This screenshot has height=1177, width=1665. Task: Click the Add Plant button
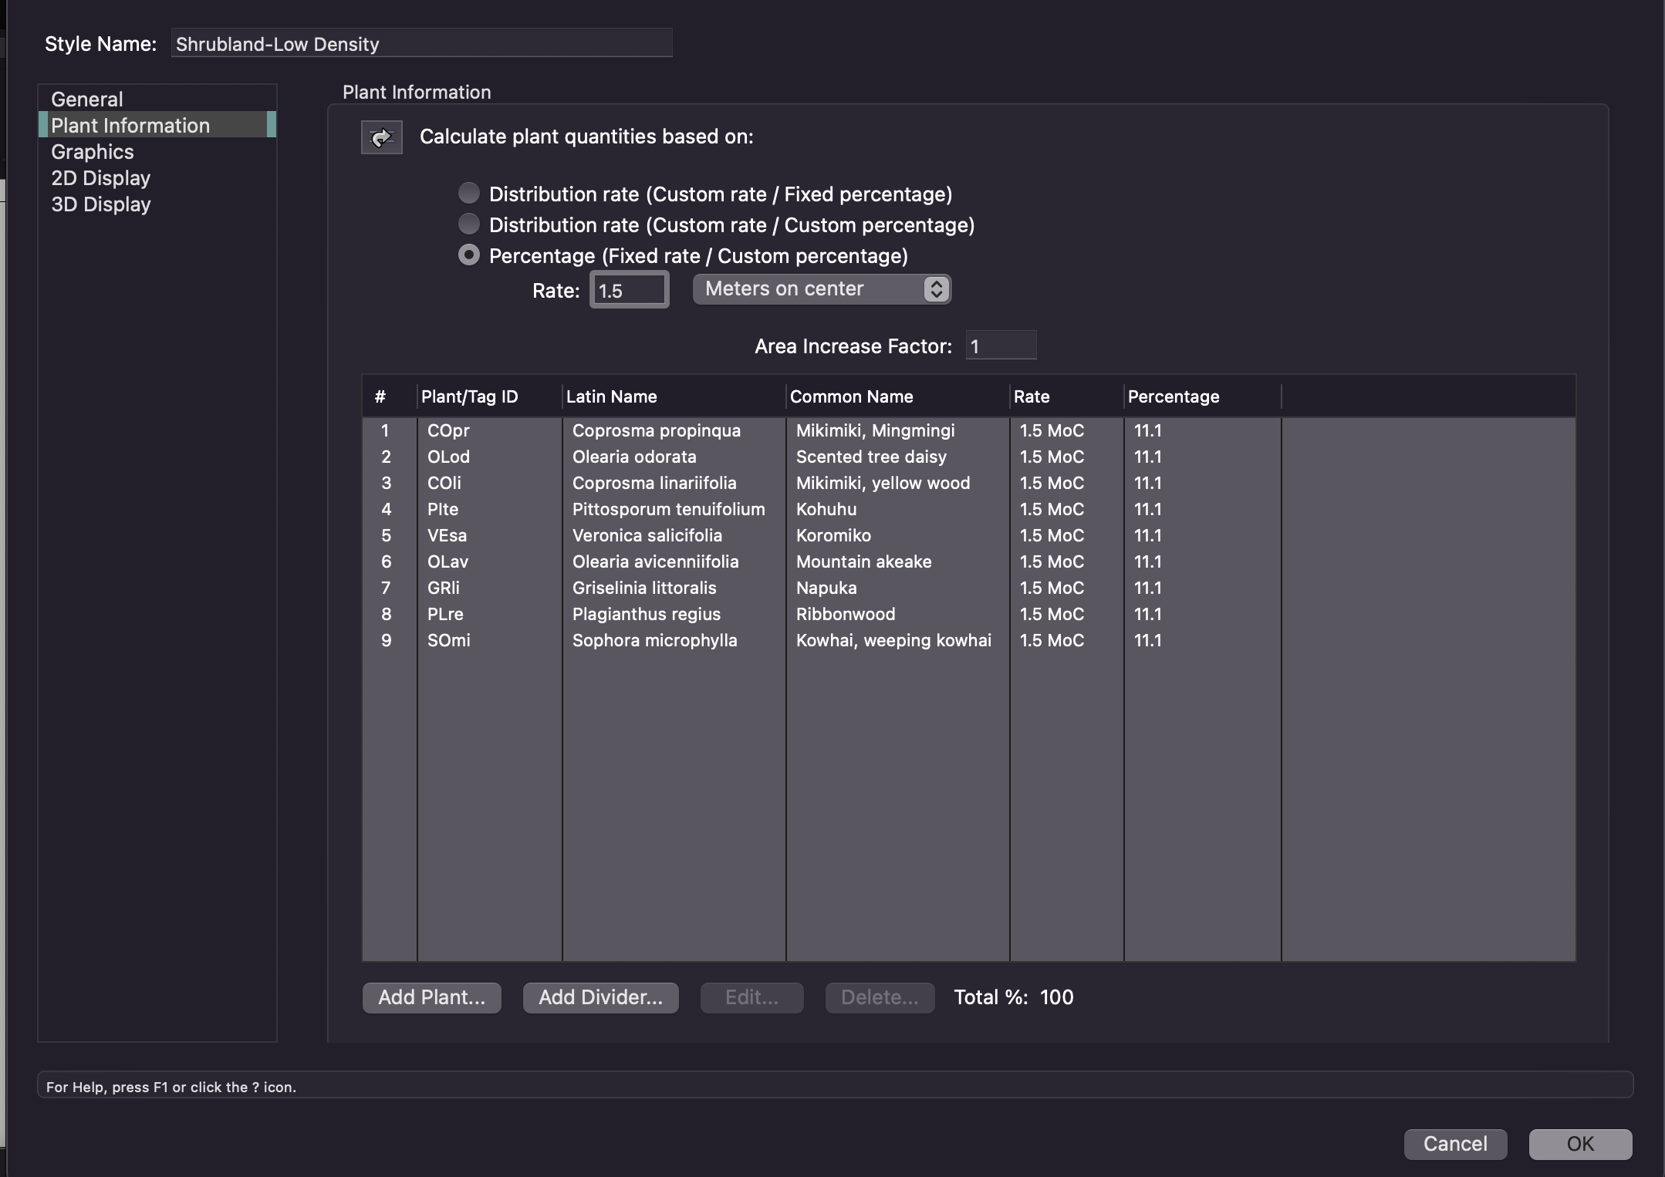tap(431, 997)
